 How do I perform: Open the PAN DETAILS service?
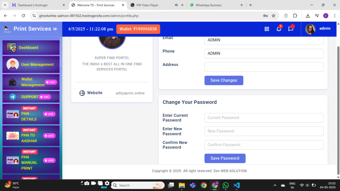[31, 114]
